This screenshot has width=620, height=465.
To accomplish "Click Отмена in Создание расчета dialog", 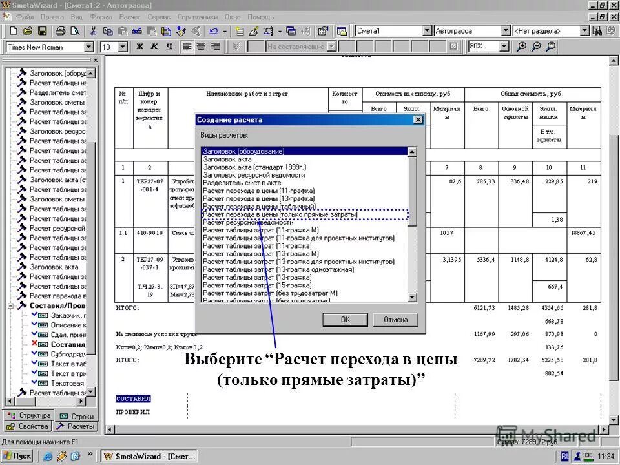I will pyautogui.click(x=395, y=320).
